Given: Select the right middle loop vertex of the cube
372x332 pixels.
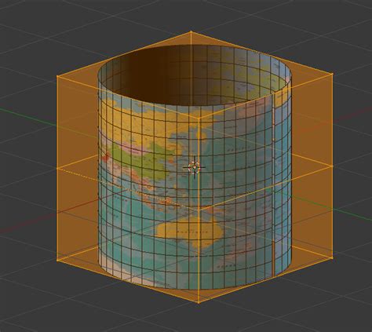Looking at the screenshot, I should (332, 166).
